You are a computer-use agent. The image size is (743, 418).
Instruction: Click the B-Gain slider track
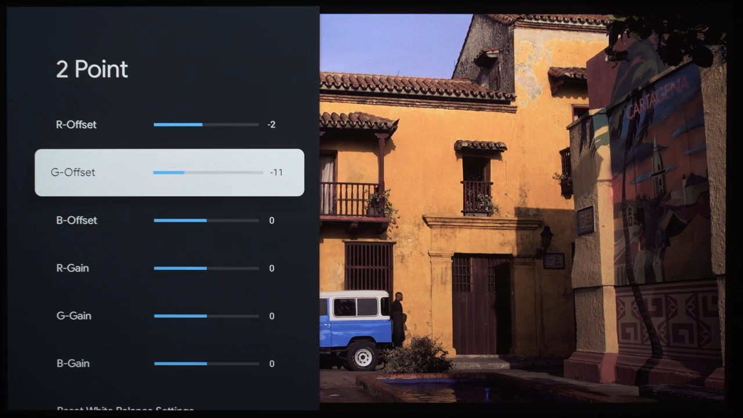point(206,363)
